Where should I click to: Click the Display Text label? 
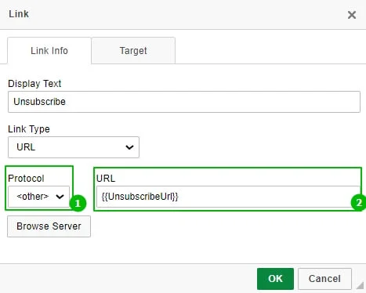(x=34, y=84)
